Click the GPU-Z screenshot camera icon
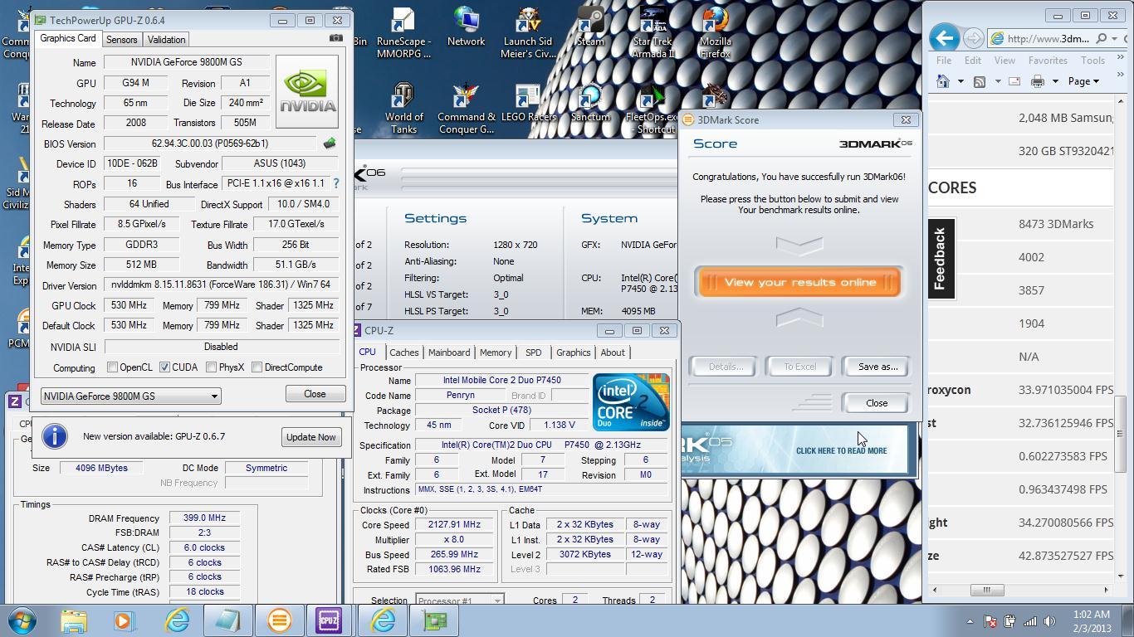 [x=335, y=38]
